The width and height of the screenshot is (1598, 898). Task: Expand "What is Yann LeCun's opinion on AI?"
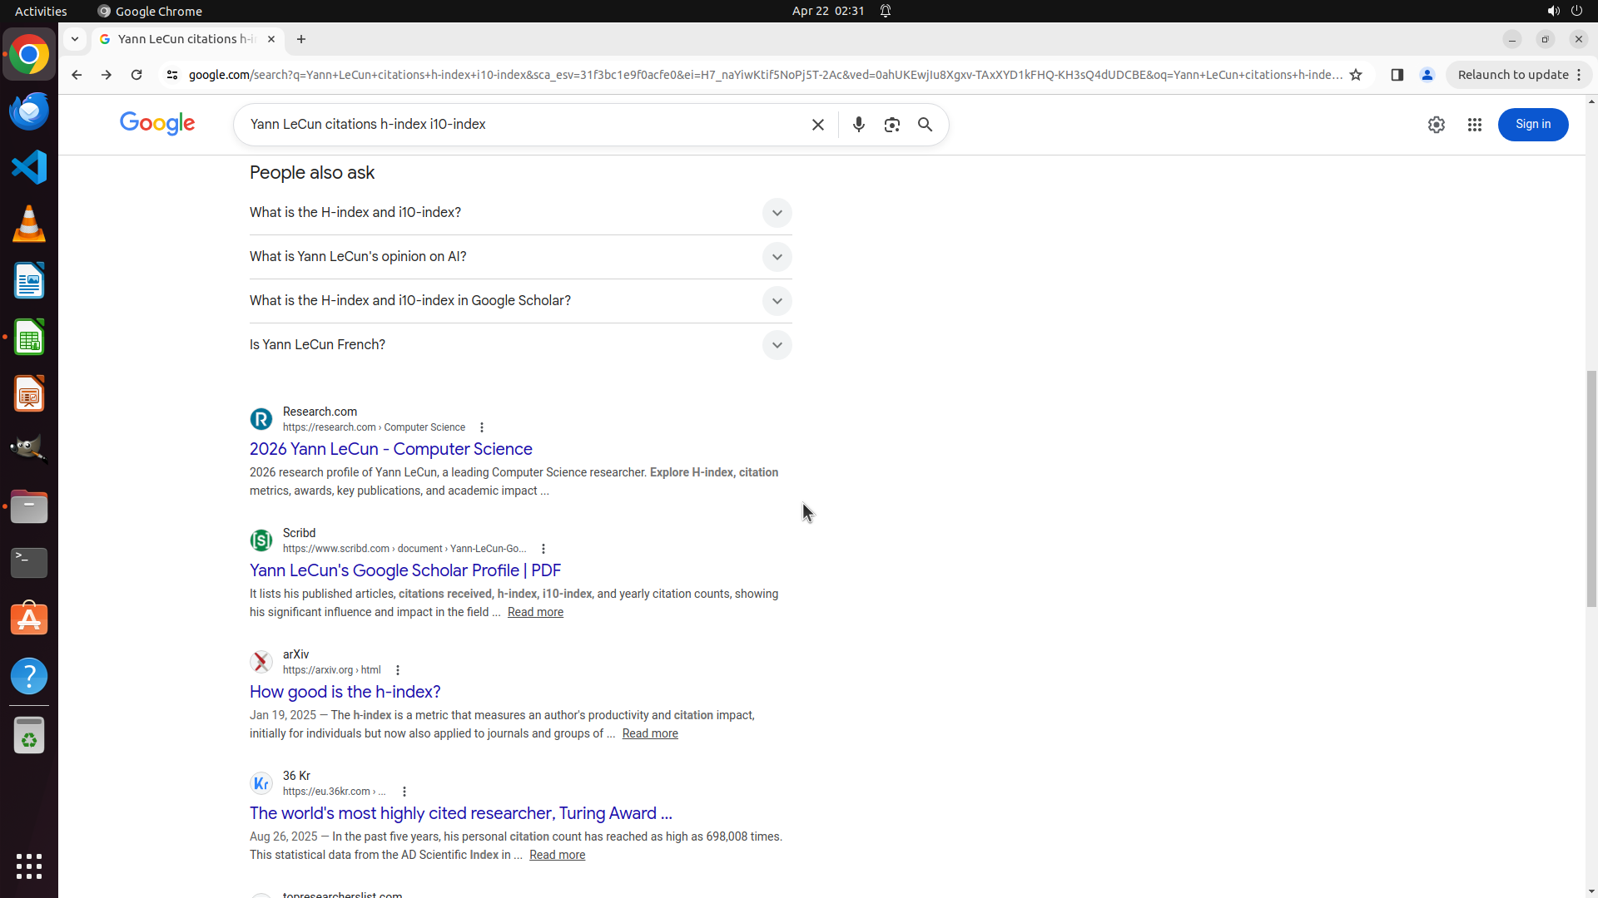(x=776, y=257)
